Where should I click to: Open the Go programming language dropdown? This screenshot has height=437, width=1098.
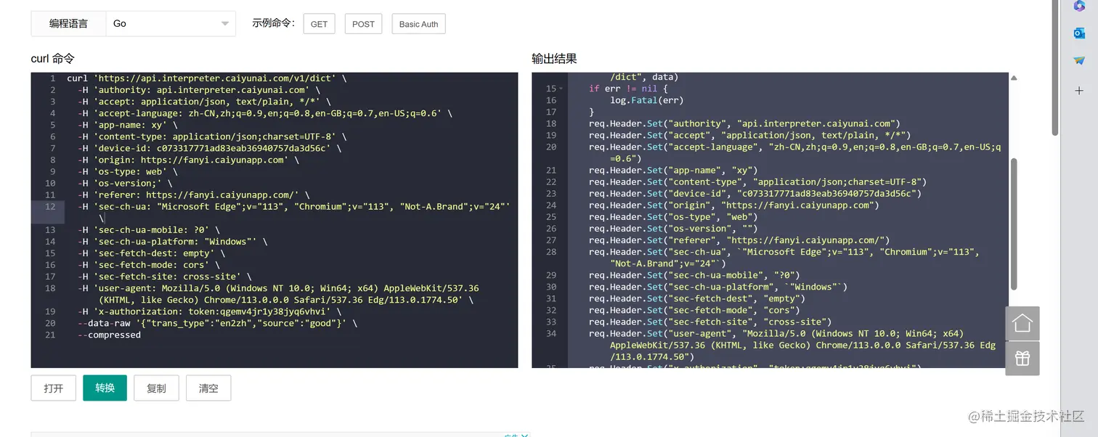[x=171, y=23]
